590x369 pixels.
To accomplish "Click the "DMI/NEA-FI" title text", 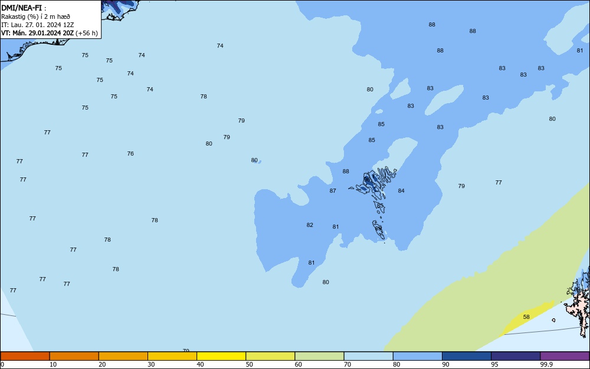I will click(21, 8).
